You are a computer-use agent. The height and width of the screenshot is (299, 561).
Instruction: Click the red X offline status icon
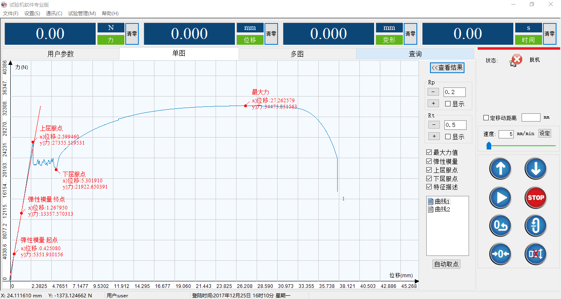click(517, 60)
